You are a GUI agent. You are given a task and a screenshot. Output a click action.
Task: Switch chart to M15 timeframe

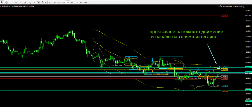(59, 3)
